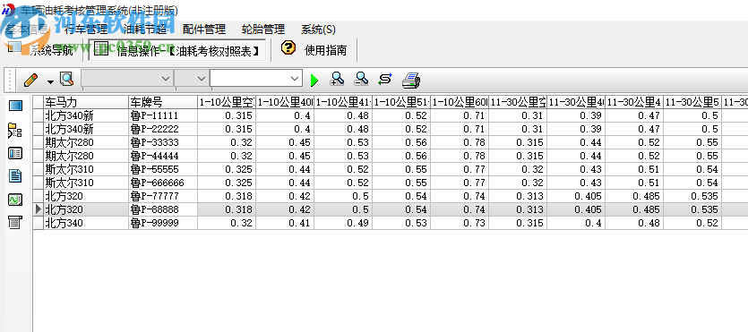Click the 1-10公里60 column header

click(460, 102)
